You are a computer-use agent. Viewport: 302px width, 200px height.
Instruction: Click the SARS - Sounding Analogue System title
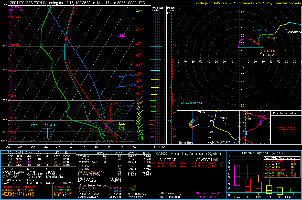pos(189,154)
